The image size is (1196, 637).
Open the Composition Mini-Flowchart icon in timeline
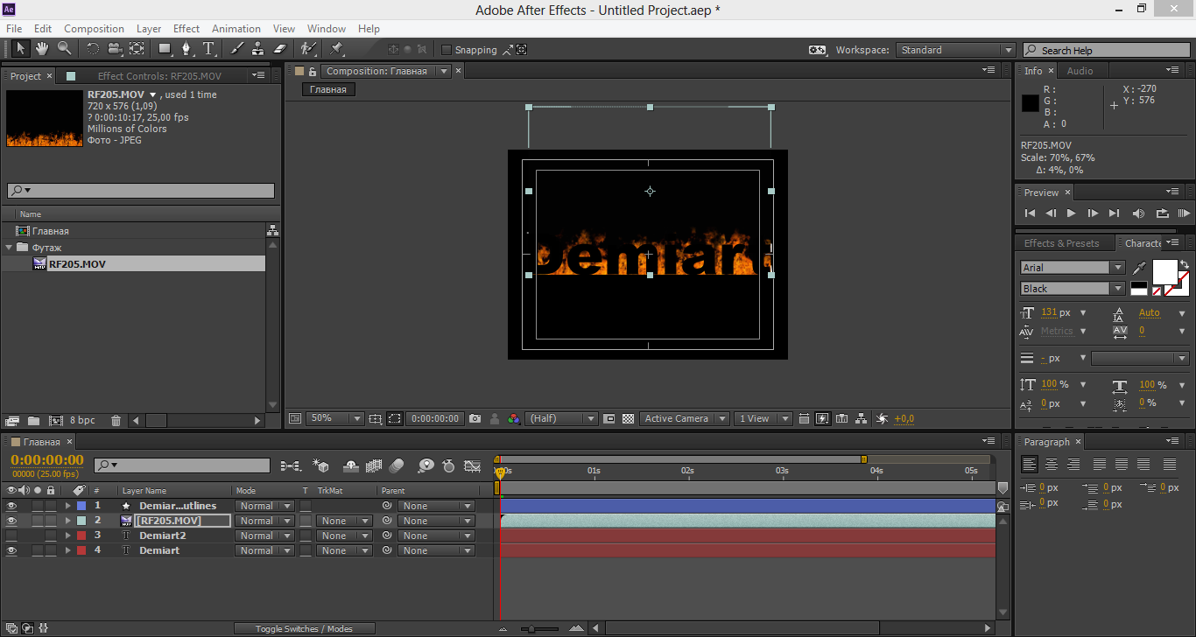pos(290,466)
